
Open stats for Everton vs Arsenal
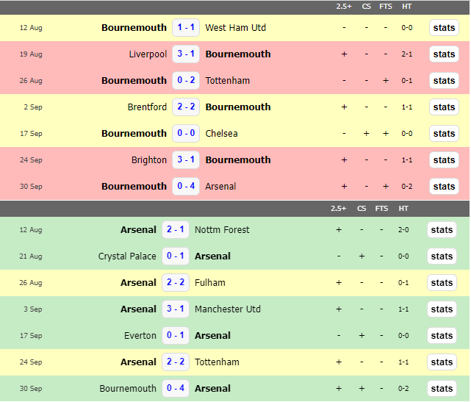tap(442, 336)
